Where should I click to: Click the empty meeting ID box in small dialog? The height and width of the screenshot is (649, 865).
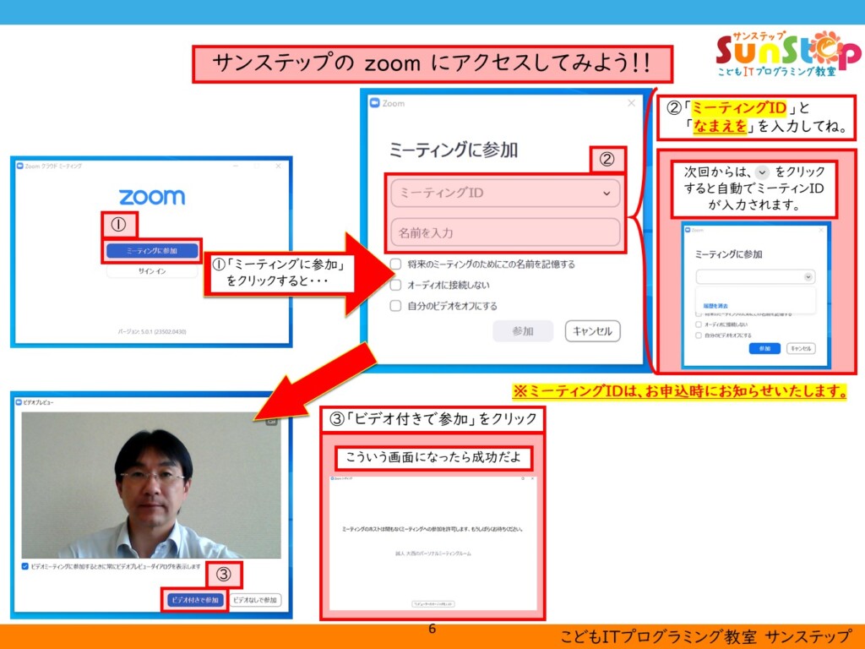tap(755, 276)
